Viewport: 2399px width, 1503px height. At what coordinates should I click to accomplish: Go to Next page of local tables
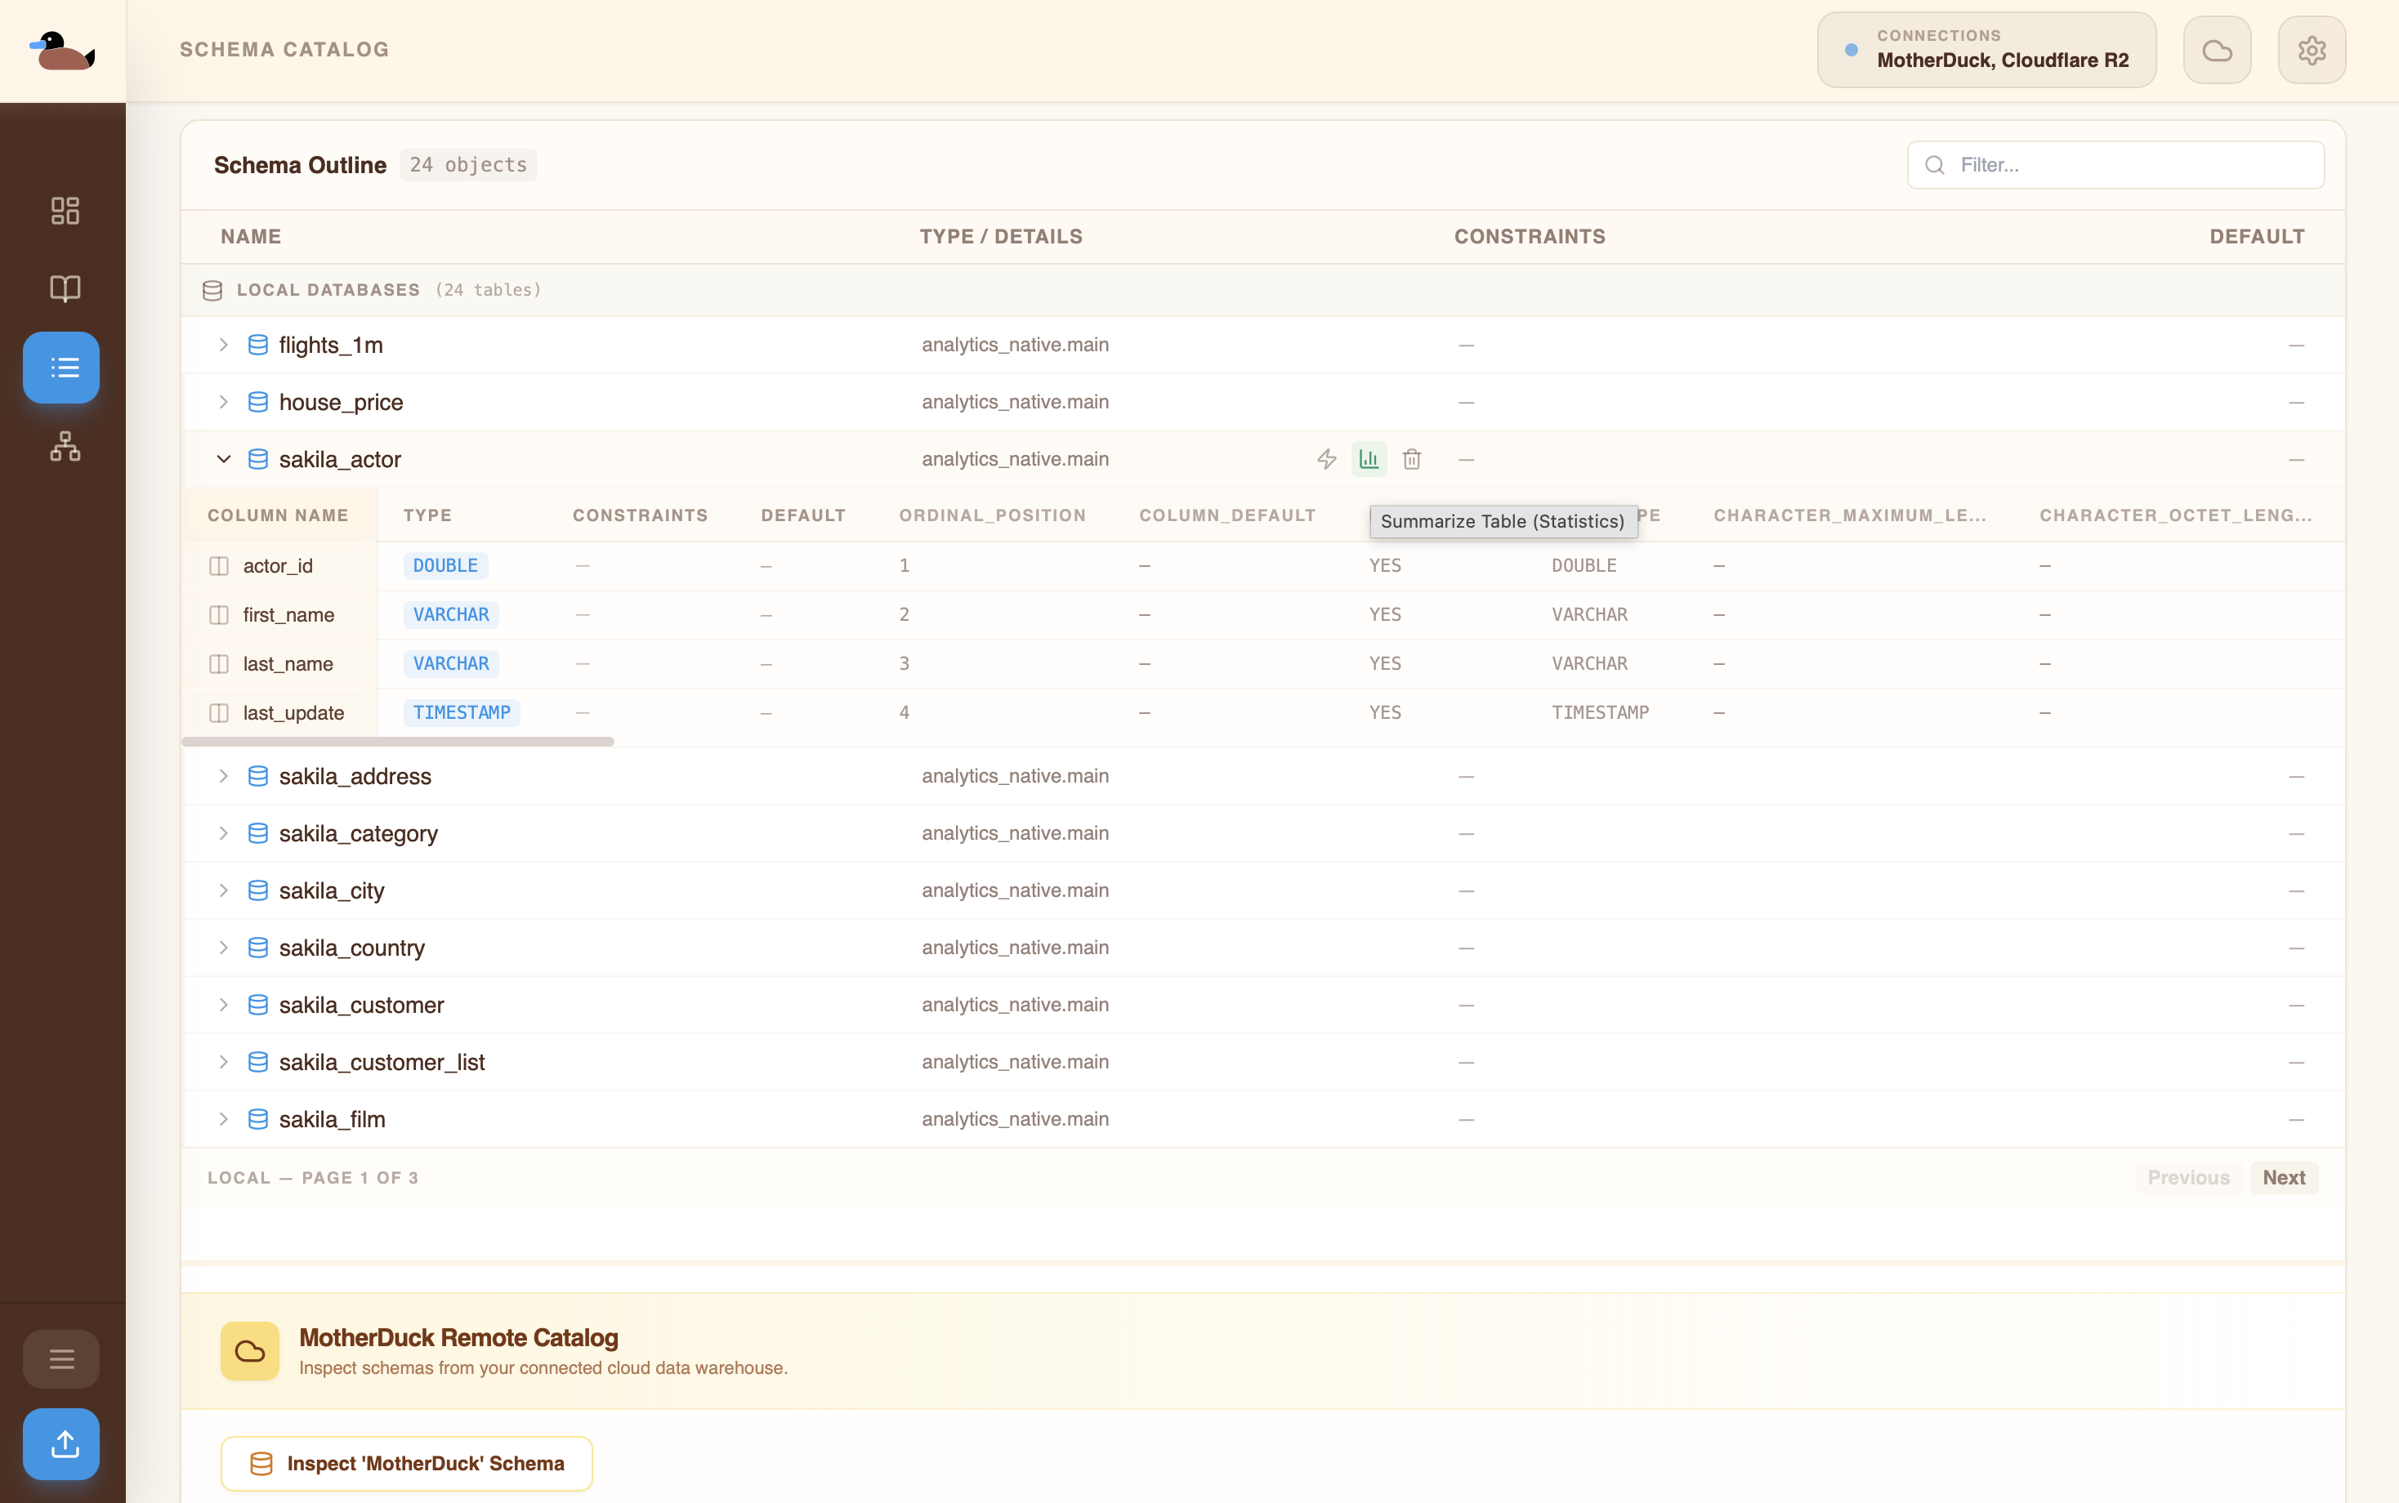pos(2284,1178)
